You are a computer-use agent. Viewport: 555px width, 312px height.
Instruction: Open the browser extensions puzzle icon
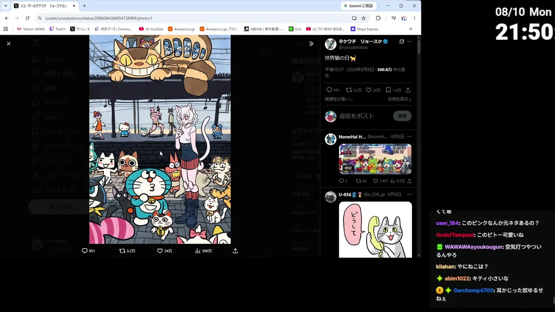378,18
